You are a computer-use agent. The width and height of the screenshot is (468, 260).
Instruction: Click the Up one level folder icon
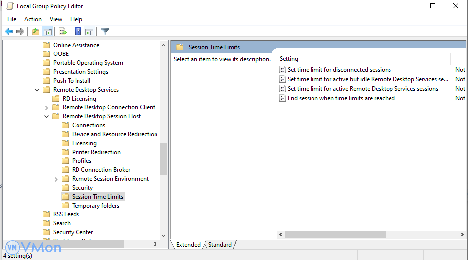tap(35, 32)
